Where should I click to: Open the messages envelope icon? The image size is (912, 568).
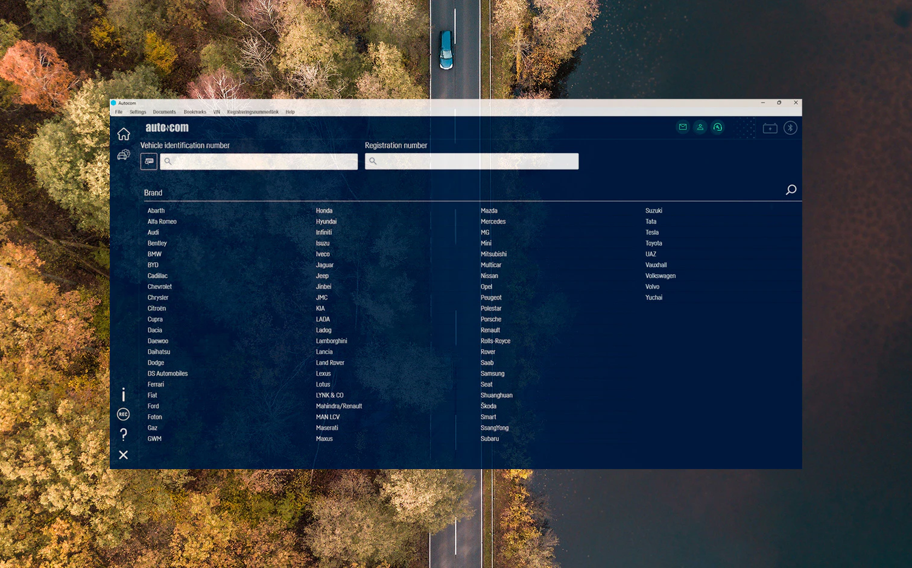click(x=683, y=127)
